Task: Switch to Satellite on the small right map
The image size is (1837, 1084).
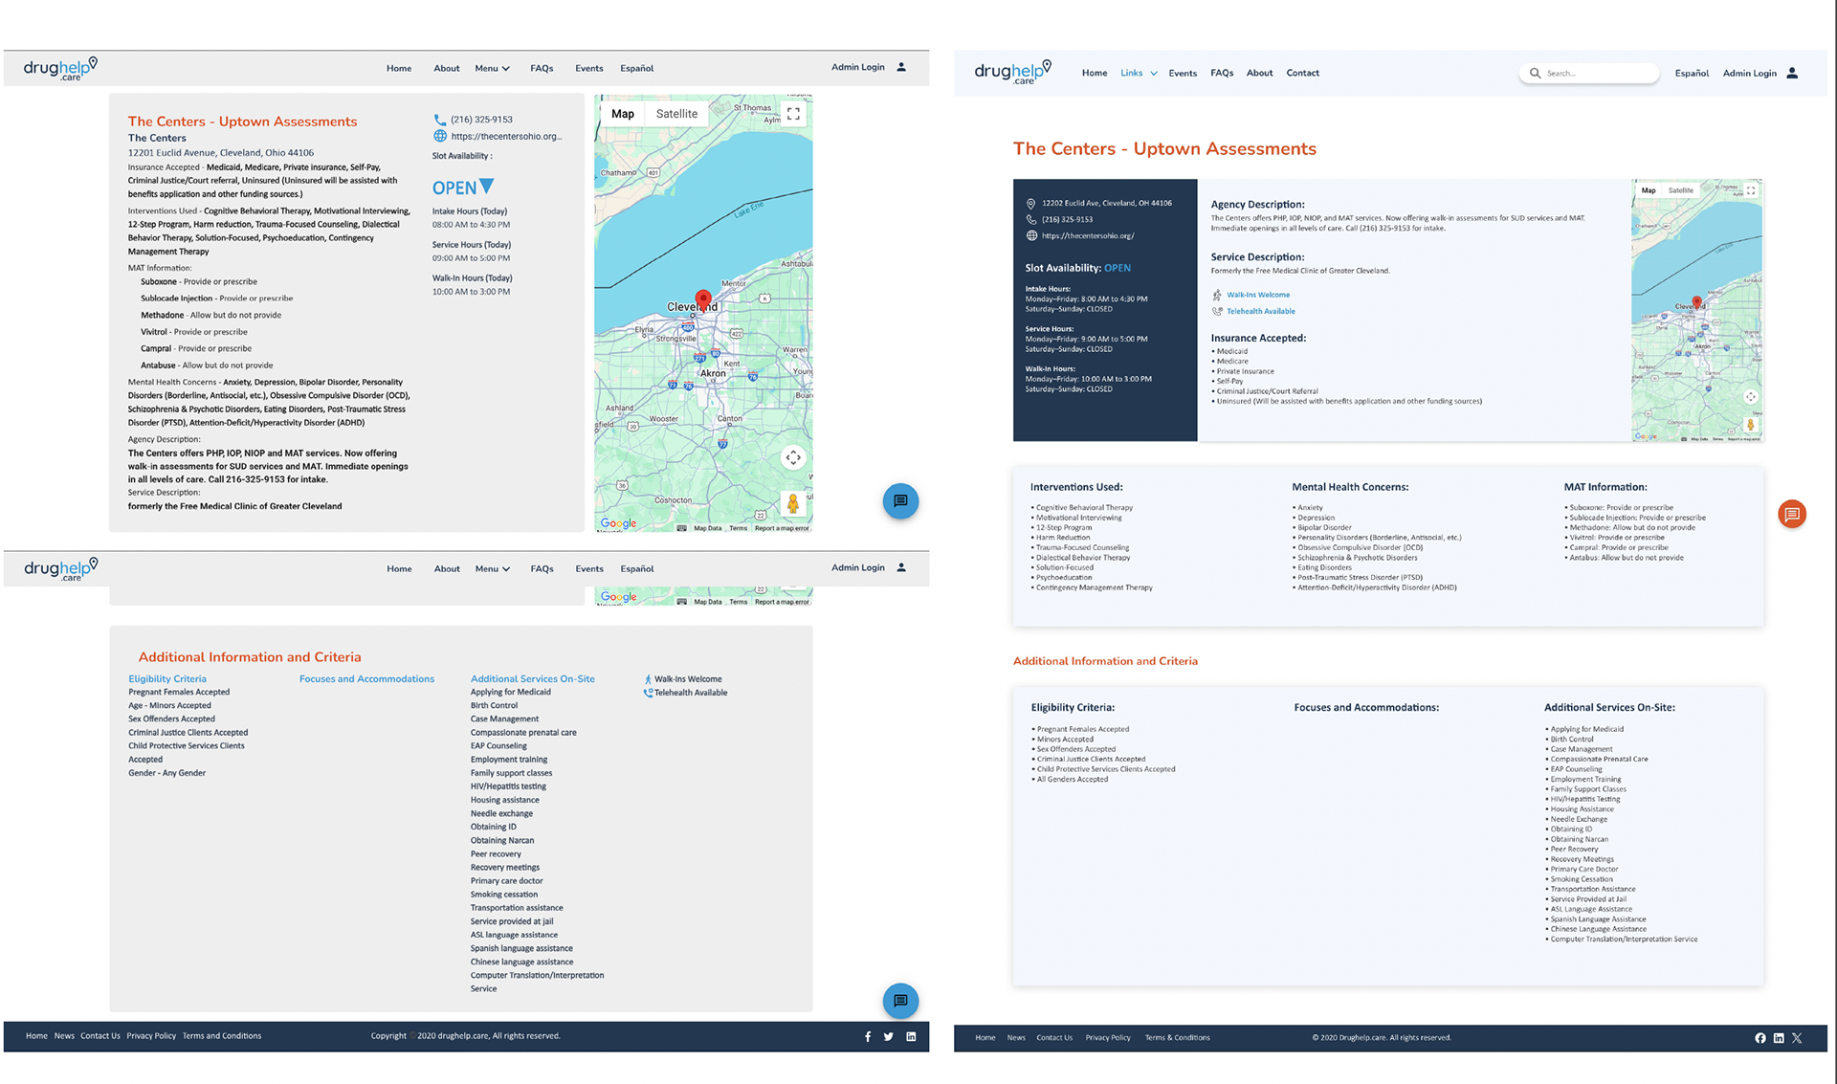Action: [x=1681, y=190]
